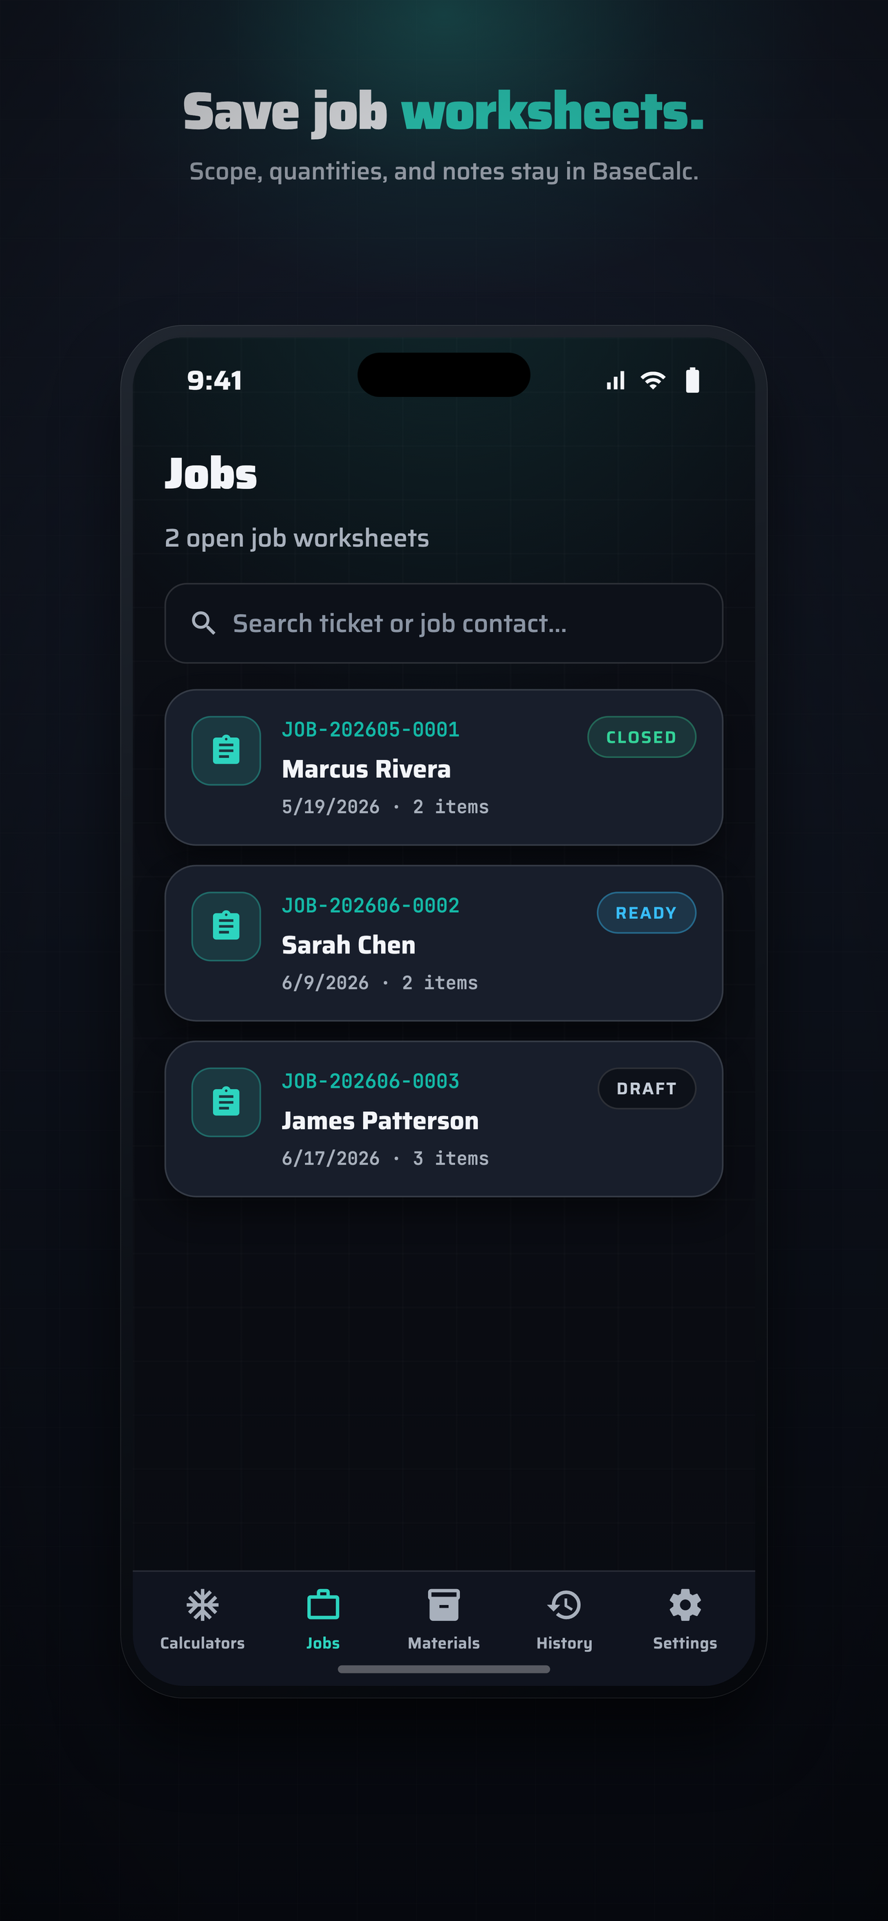Open the Settings gear icon
888x1921 pixels.
(685, 1605)
